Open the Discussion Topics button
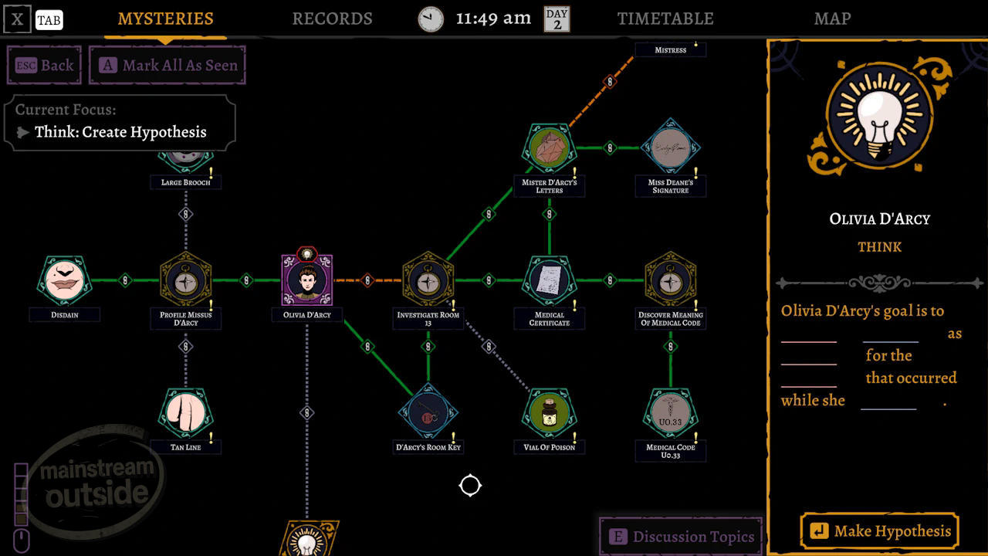This screenshot has height=556, width=988. [681, 537]
